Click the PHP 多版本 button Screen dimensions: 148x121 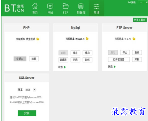20,59
